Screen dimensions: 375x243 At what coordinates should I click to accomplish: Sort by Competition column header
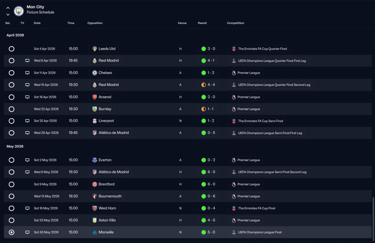(x=236, y=23)
